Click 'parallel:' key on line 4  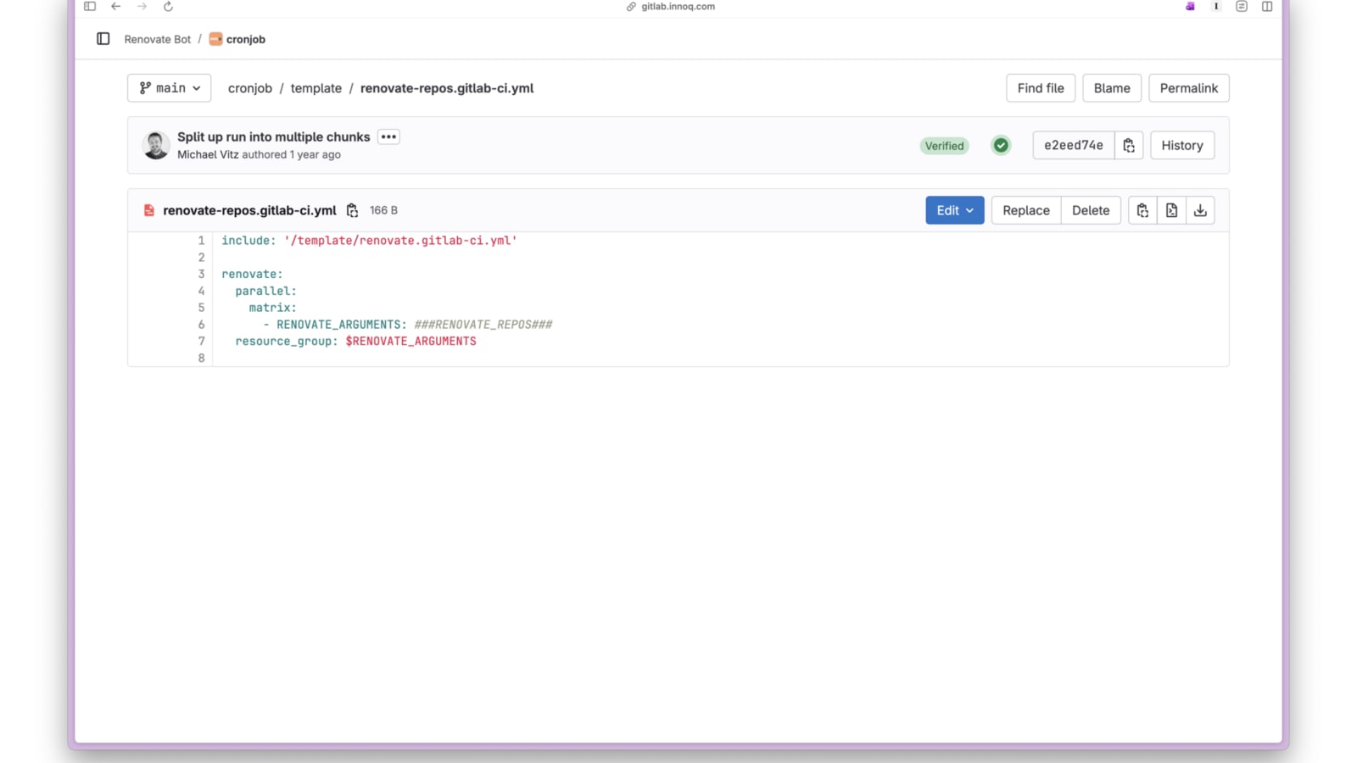265,292
